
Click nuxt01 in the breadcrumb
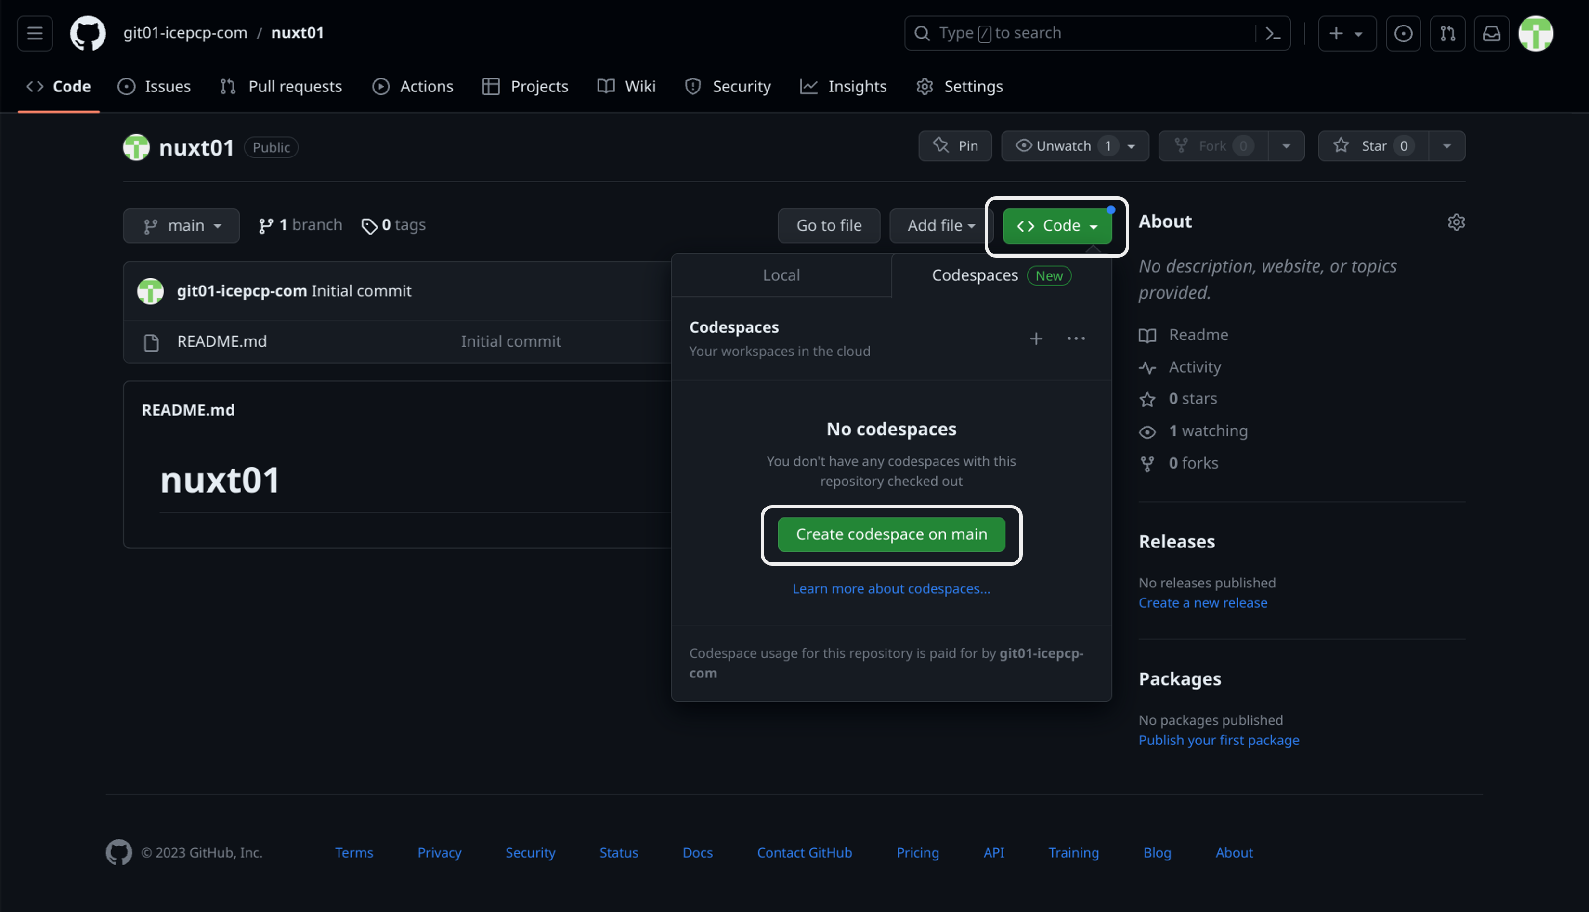tap(298, 33)
